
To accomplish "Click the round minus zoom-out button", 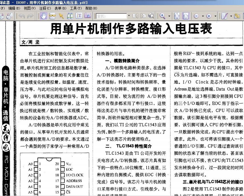I will point(196,16).
